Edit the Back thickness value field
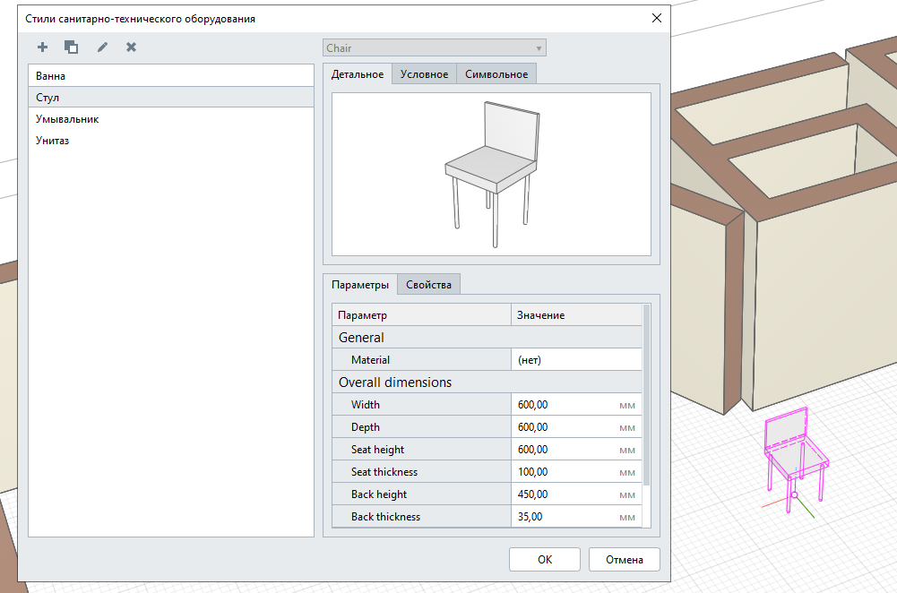 pos(566,517)
